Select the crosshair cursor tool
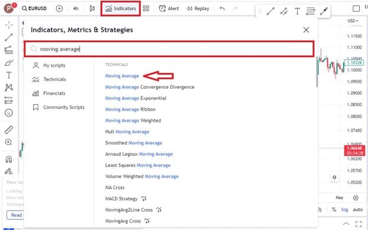Viewport: 368px width, 230px height. [9, 25]
